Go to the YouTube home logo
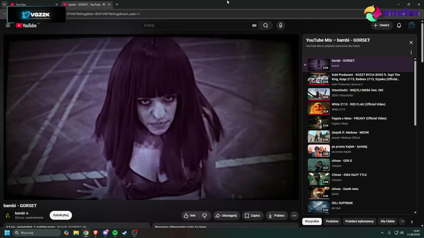The image size is (424, 238). tap(26, 25)
